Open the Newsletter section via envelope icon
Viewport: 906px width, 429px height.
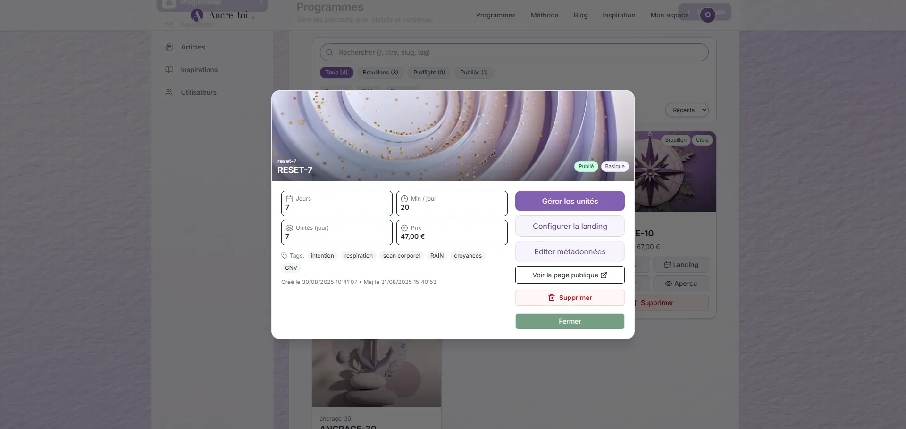point(168,24)
